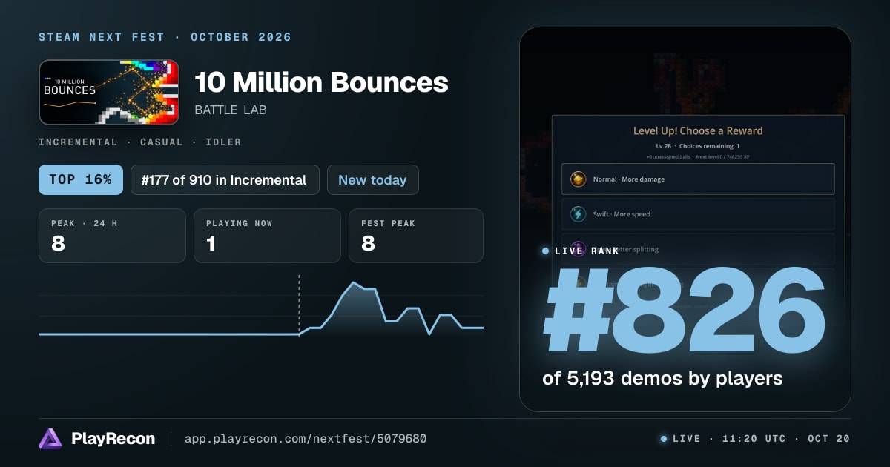Click the PlayRecon triangle logo icon
The height and width of the screenshot is (467, 890).
pyautogui.click(x=50, y=439)
